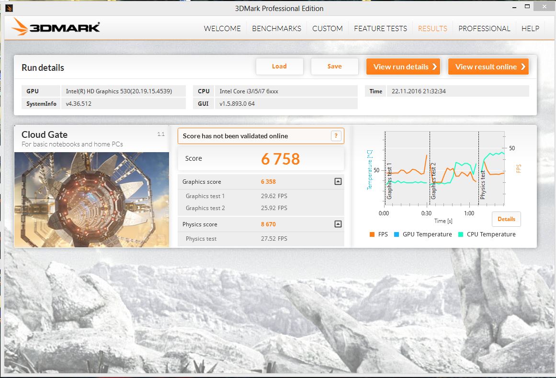556x378 pixels.
Task: Open chart Details button
Action: [x=506, y=219]
